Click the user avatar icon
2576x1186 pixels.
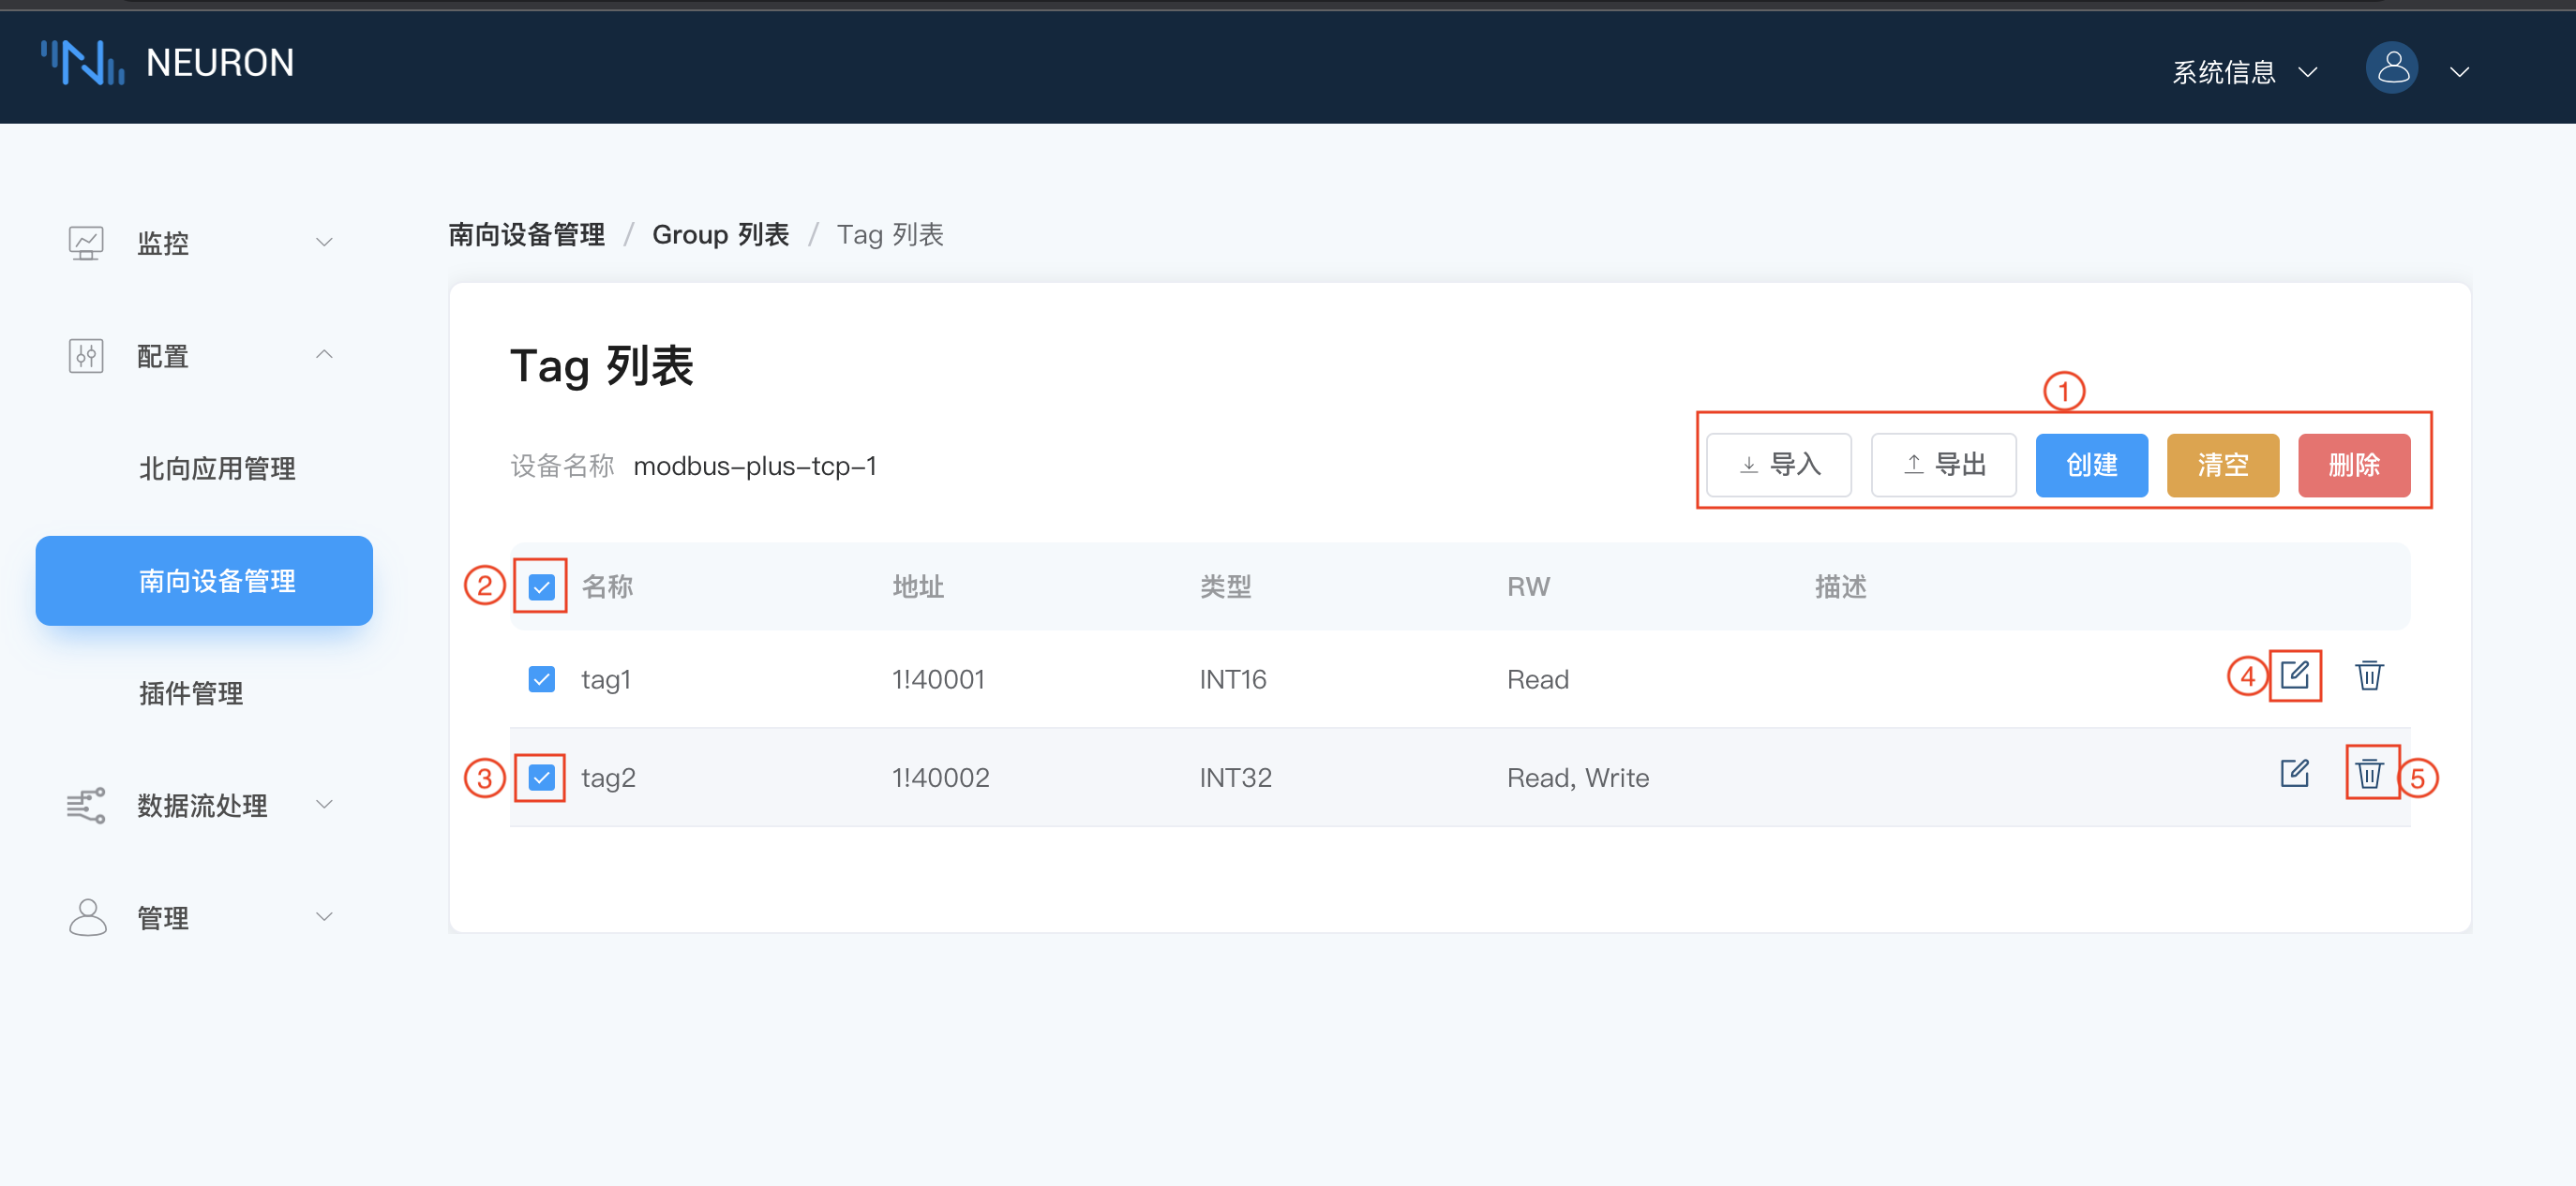click(x=2392, y=68)
